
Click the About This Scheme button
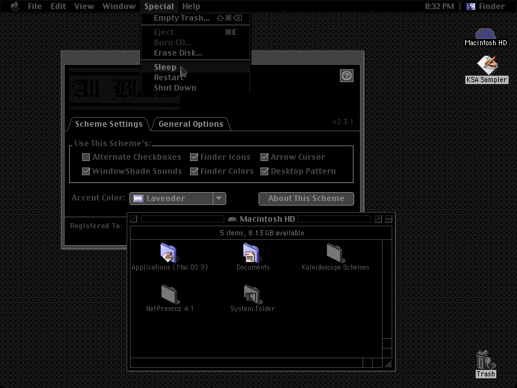pos(306,199)
